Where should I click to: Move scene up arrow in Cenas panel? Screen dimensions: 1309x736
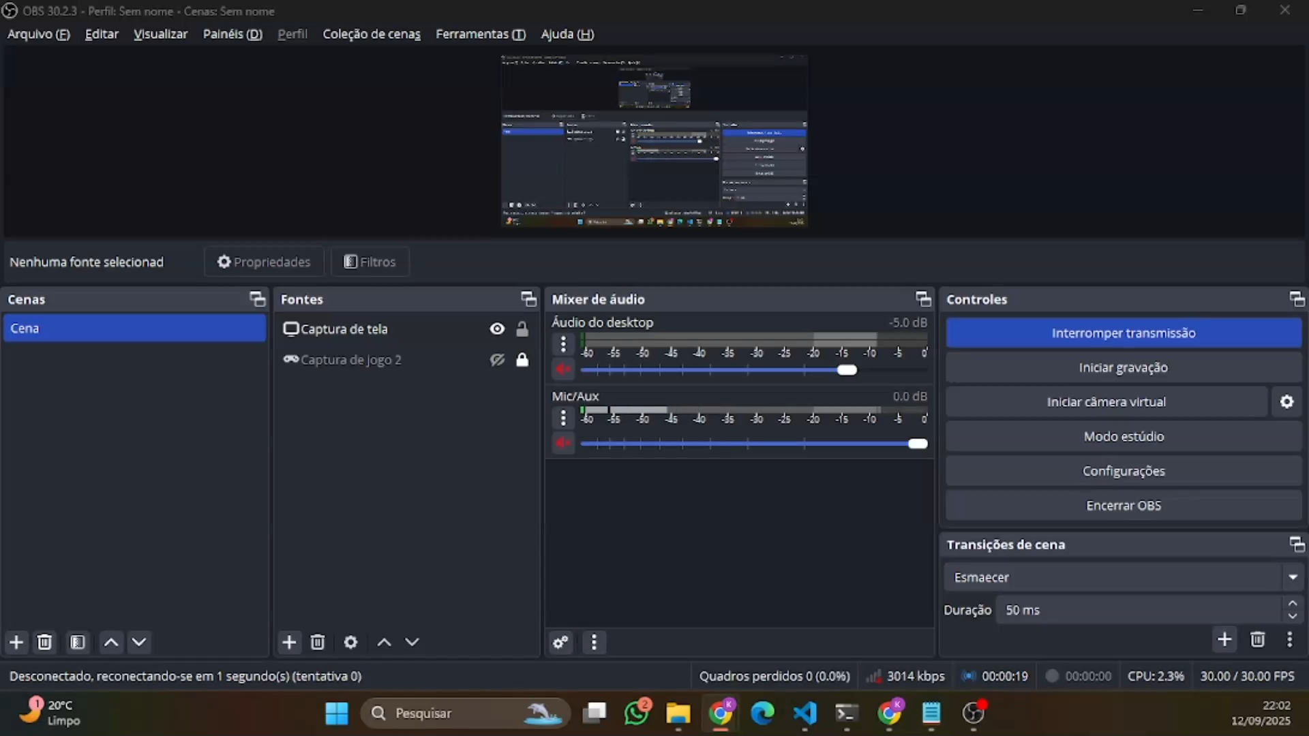coord(111,642)
